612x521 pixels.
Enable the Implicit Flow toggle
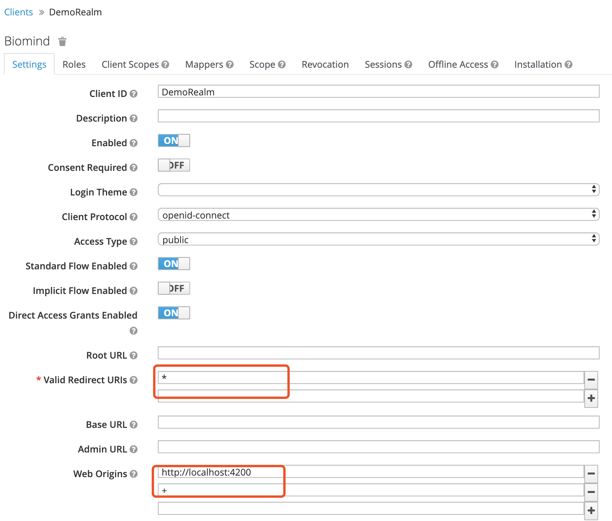pyautogui.click(x=174, y=289)
